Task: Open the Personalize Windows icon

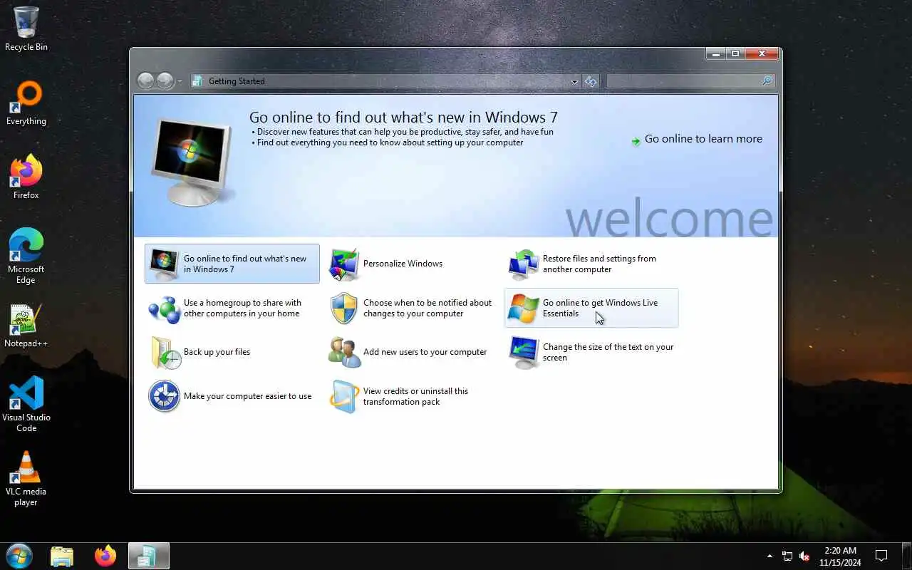Action: point(344,264)
